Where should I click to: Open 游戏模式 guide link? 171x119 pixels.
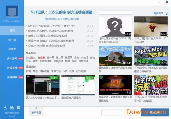[31, 58]
